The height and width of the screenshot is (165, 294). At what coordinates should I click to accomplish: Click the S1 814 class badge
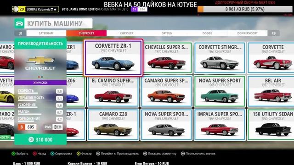click(139, 9)
